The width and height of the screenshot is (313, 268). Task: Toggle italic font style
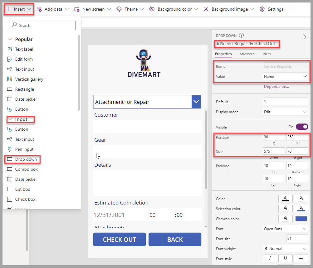point(270,258)
